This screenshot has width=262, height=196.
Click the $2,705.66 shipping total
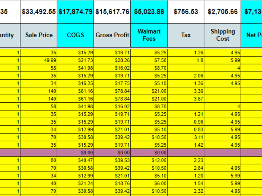[222, 12]
